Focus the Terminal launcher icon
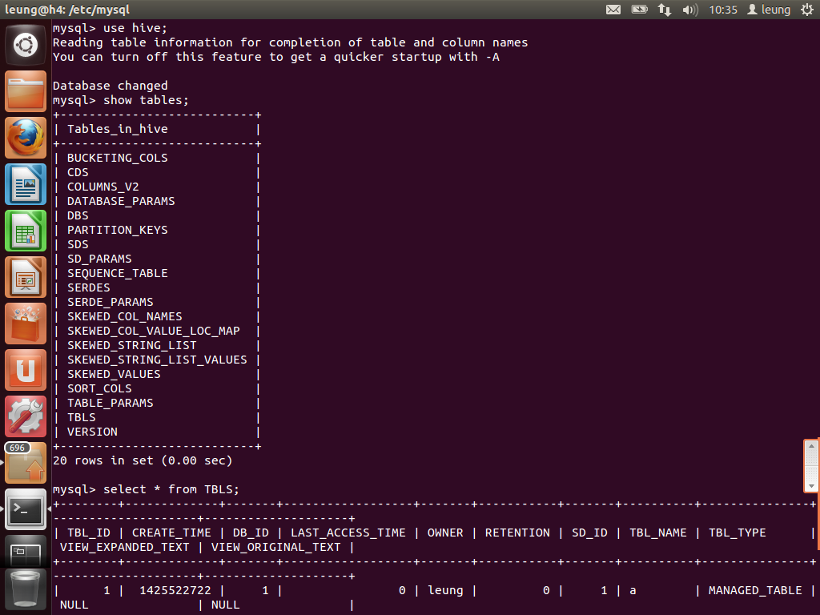This screenshot has height=615, width=820. click(x=26, y=510)
